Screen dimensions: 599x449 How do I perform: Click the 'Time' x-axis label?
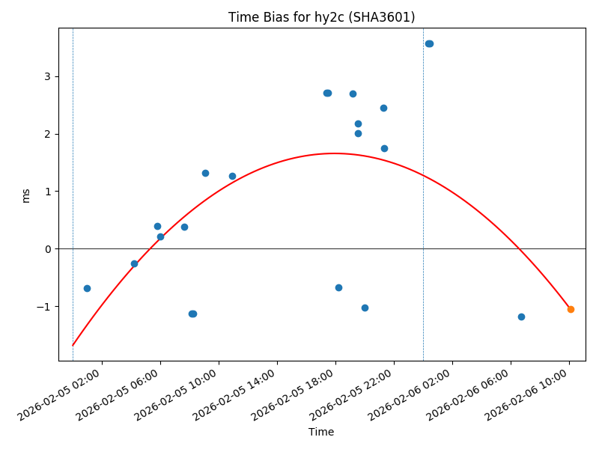(x=321, y=432)
